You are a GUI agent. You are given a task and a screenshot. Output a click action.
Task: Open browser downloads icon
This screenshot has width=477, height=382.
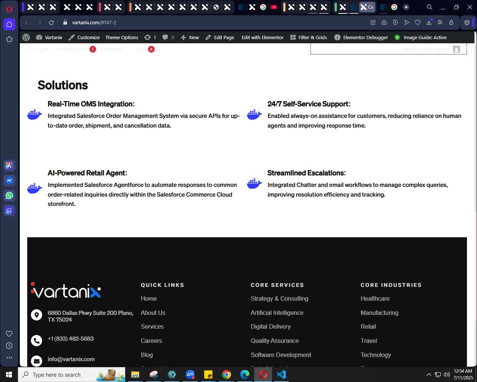tap(429, 22)
